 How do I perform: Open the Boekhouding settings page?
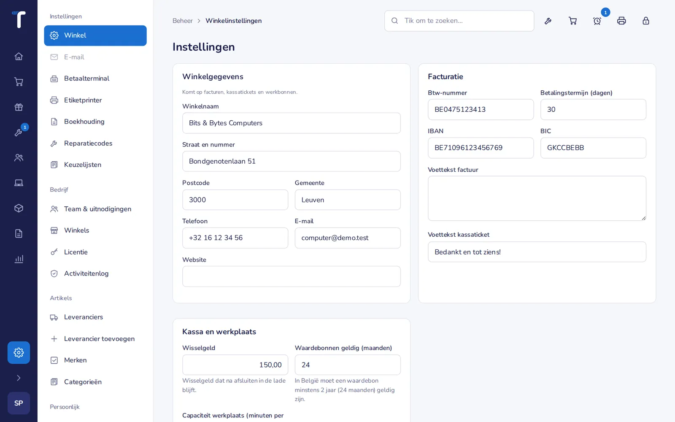tap(95, 122)
